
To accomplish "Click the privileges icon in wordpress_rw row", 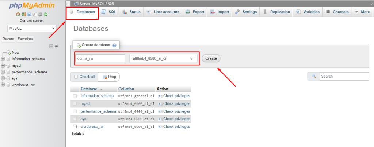I will tap(160, 127).
